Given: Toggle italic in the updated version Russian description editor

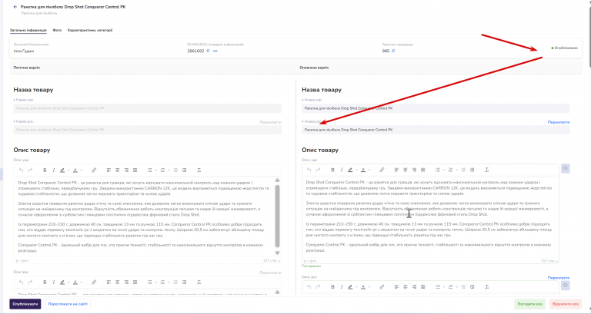Looking at the screenshot, I should [x=342, y=286].
